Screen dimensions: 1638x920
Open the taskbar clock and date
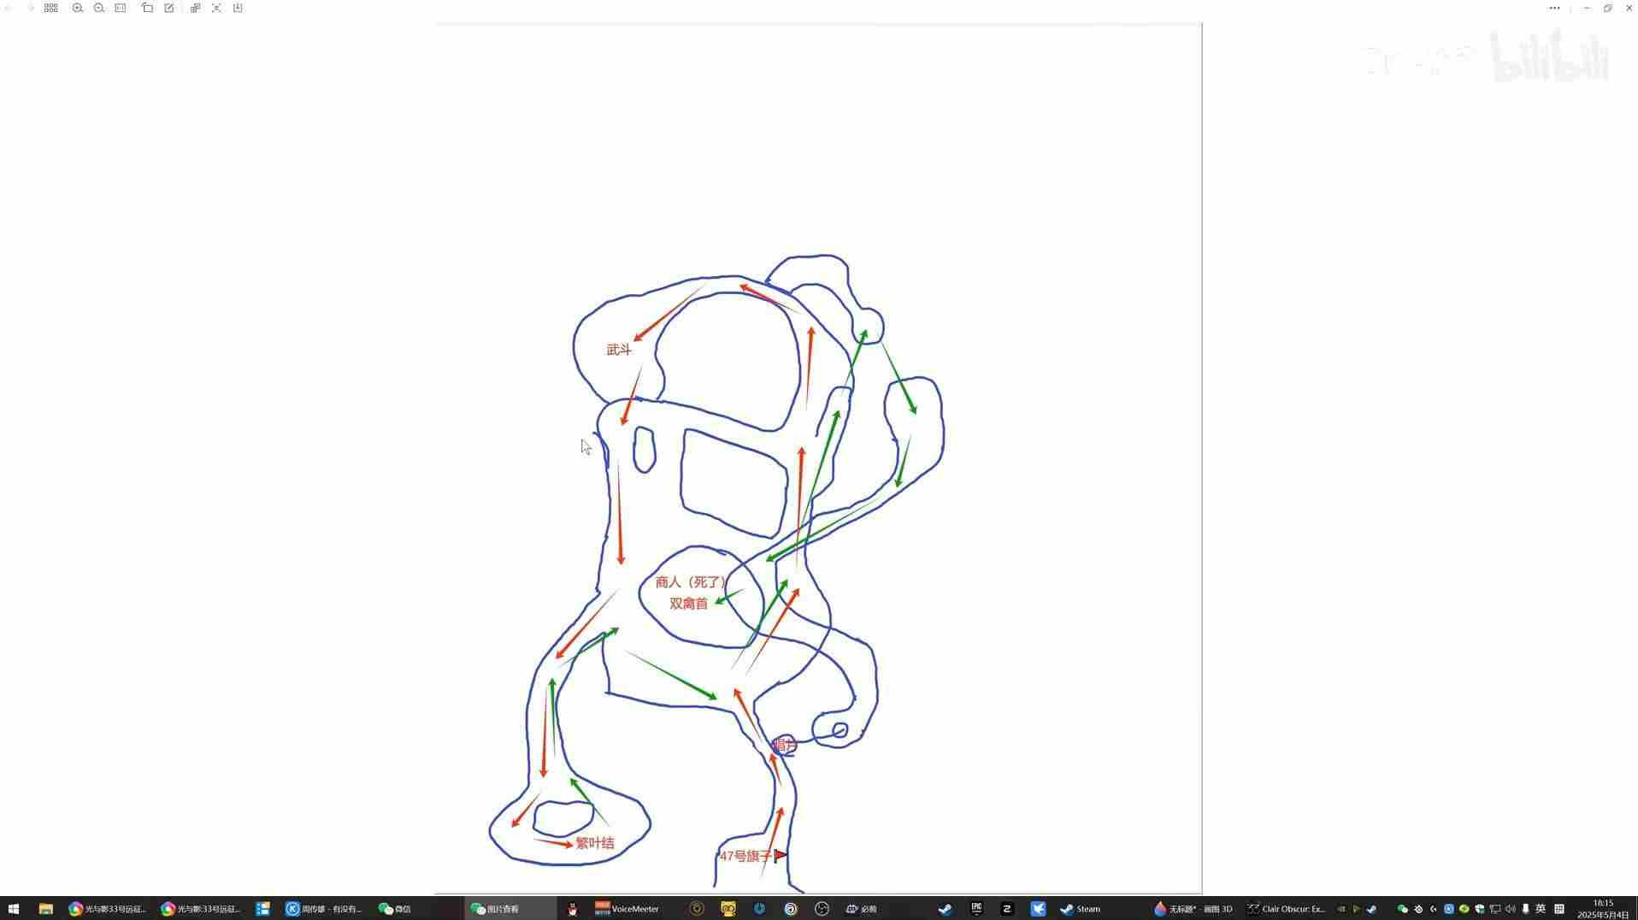coord(1603,909)
